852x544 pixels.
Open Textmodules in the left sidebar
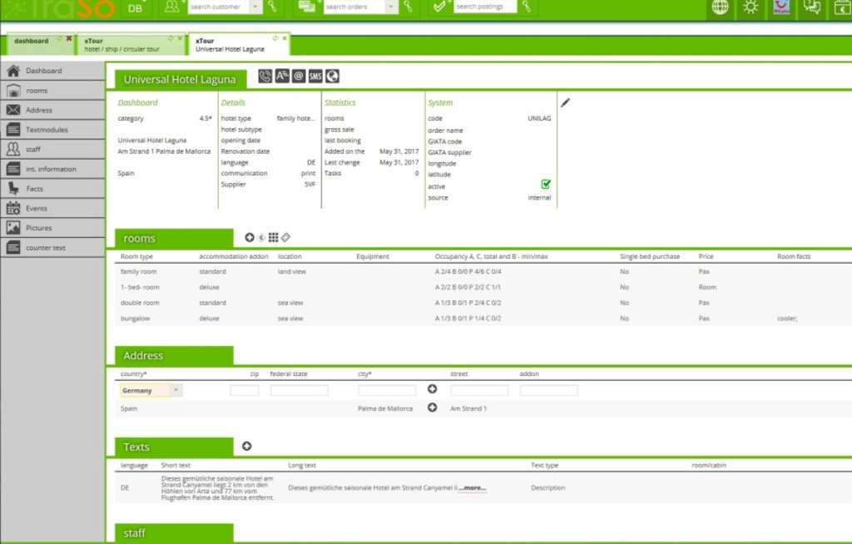pos(52,129)
